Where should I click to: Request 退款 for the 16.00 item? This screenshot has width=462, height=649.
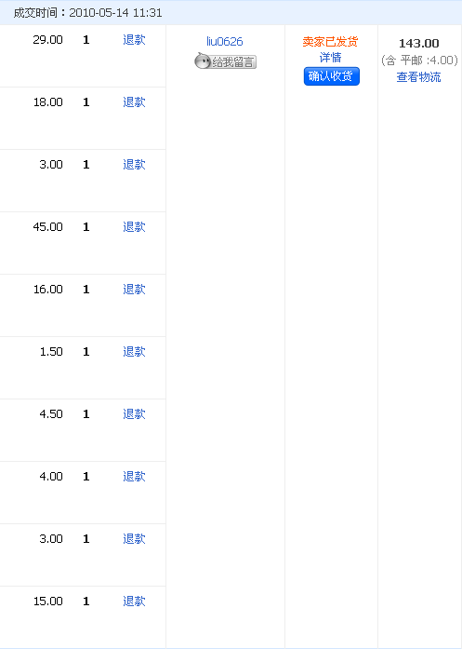pyautogui.click(x=134, y=290)
